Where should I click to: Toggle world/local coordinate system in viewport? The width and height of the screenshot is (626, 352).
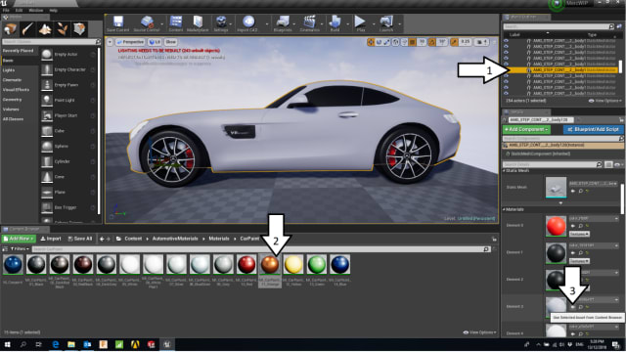click(395, 42)
